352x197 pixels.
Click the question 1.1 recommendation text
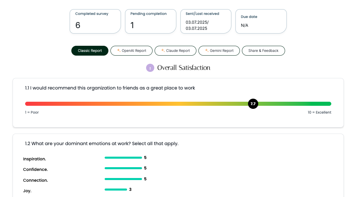110,88
